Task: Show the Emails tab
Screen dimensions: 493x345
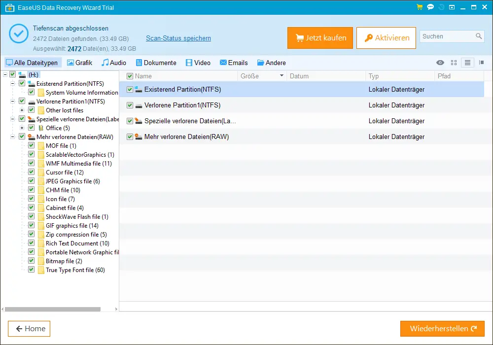Action: point(234,63)
